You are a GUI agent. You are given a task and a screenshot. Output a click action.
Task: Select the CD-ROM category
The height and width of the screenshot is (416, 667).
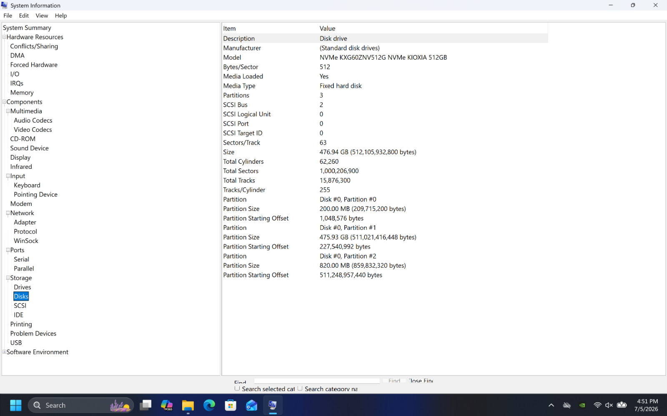tap(23, 139)
